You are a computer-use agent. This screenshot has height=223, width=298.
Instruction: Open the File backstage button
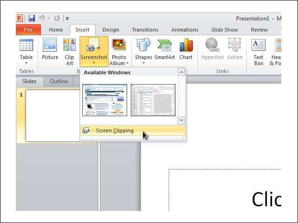coord(28,30)
